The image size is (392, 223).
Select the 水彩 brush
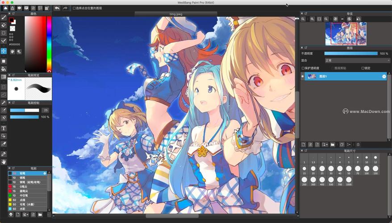tap(28, 209)
